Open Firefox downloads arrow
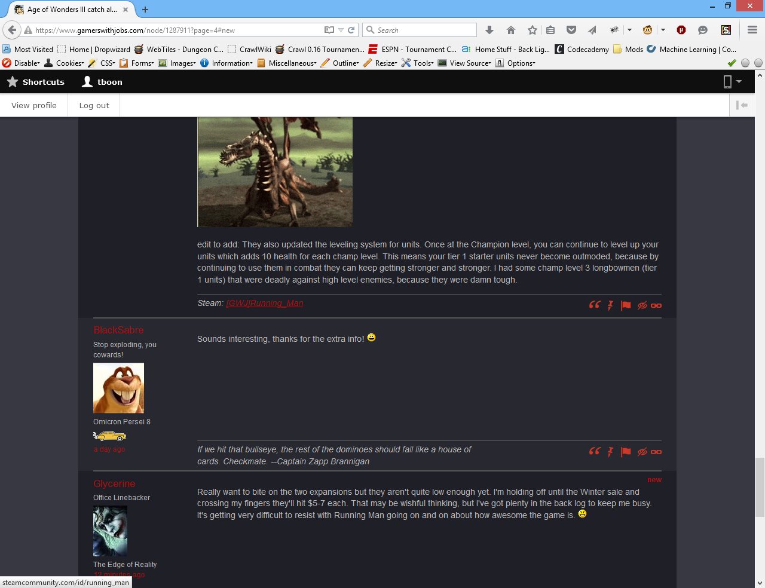The width and height of the screenshot is (765, 588). [x=489, y=30]
